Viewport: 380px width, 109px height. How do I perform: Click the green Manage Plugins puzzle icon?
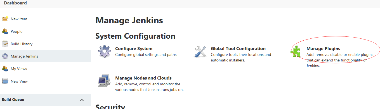(x=296, y=52)
